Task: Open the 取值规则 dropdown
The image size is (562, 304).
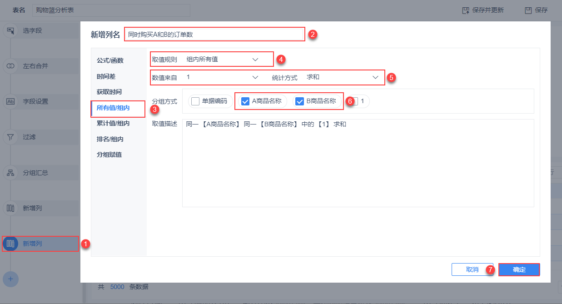Action: (x=223, y=59)
